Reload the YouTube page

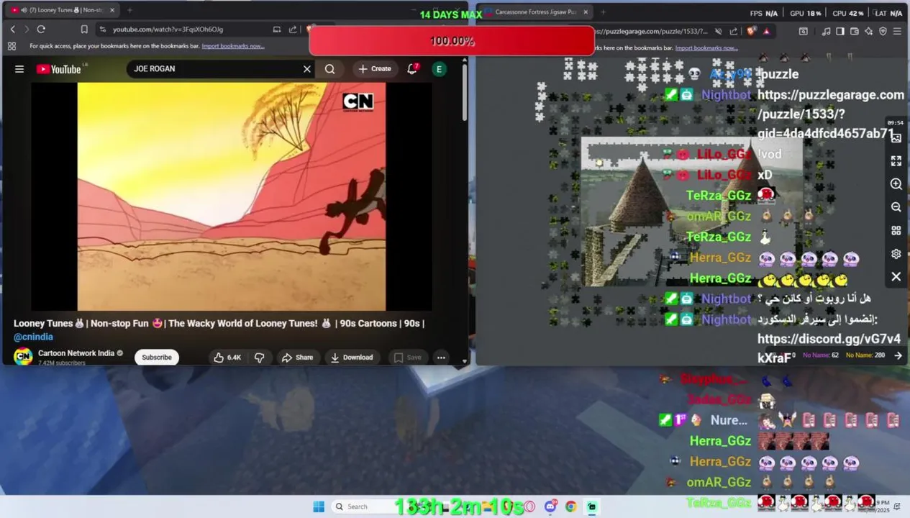click(x=41, y=29)
